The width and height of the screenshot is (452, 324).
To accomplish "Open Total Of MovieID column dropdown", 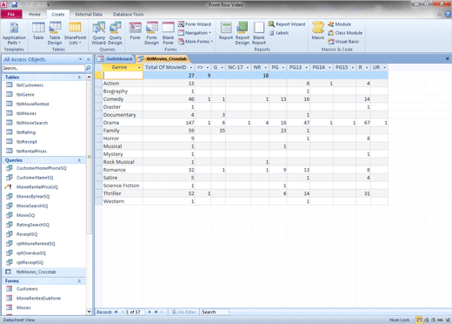I will click(191, 68).
